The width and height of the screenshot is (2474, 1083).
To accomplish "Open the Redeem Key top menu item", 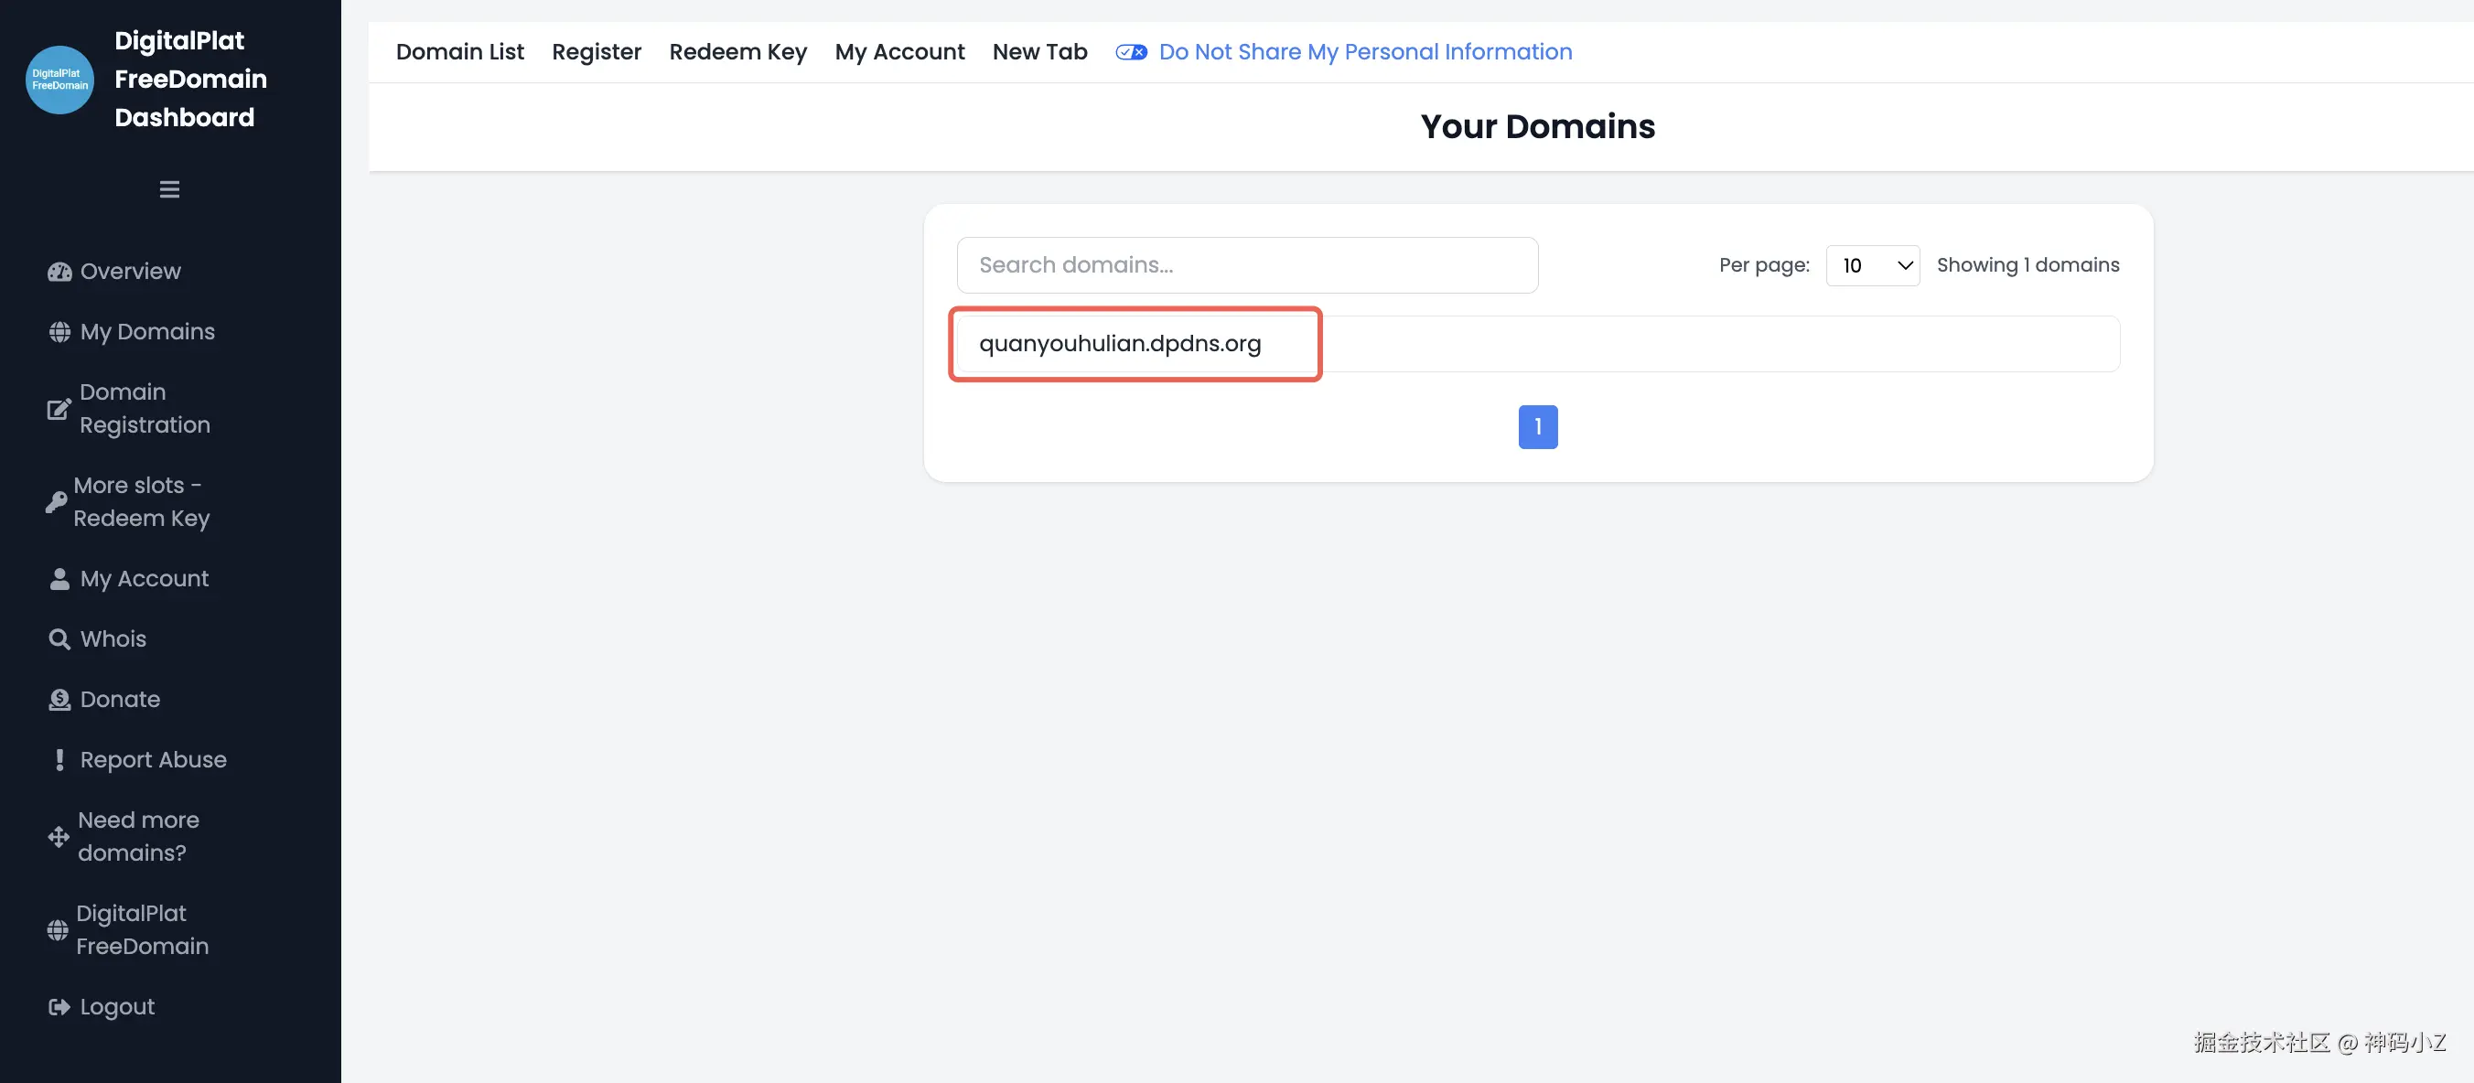I will pyautogui.click(x=737, y=52).
